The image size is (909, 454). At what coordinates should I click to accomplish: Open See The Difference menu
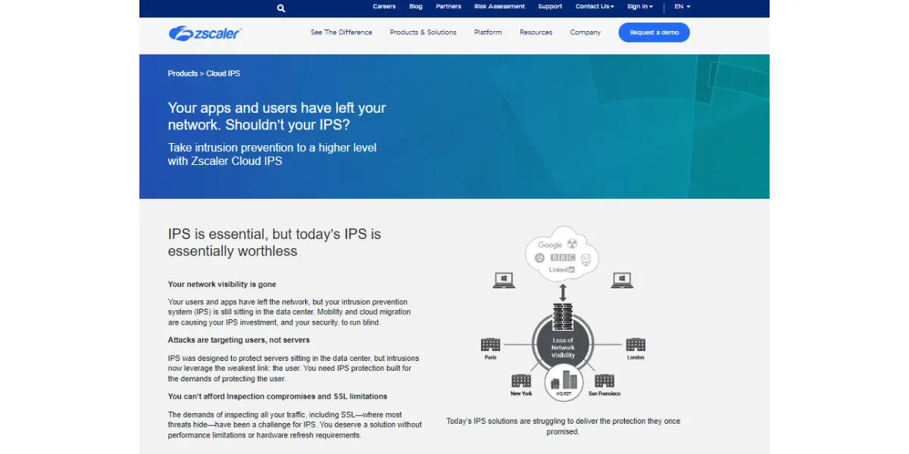click(342, 33)
